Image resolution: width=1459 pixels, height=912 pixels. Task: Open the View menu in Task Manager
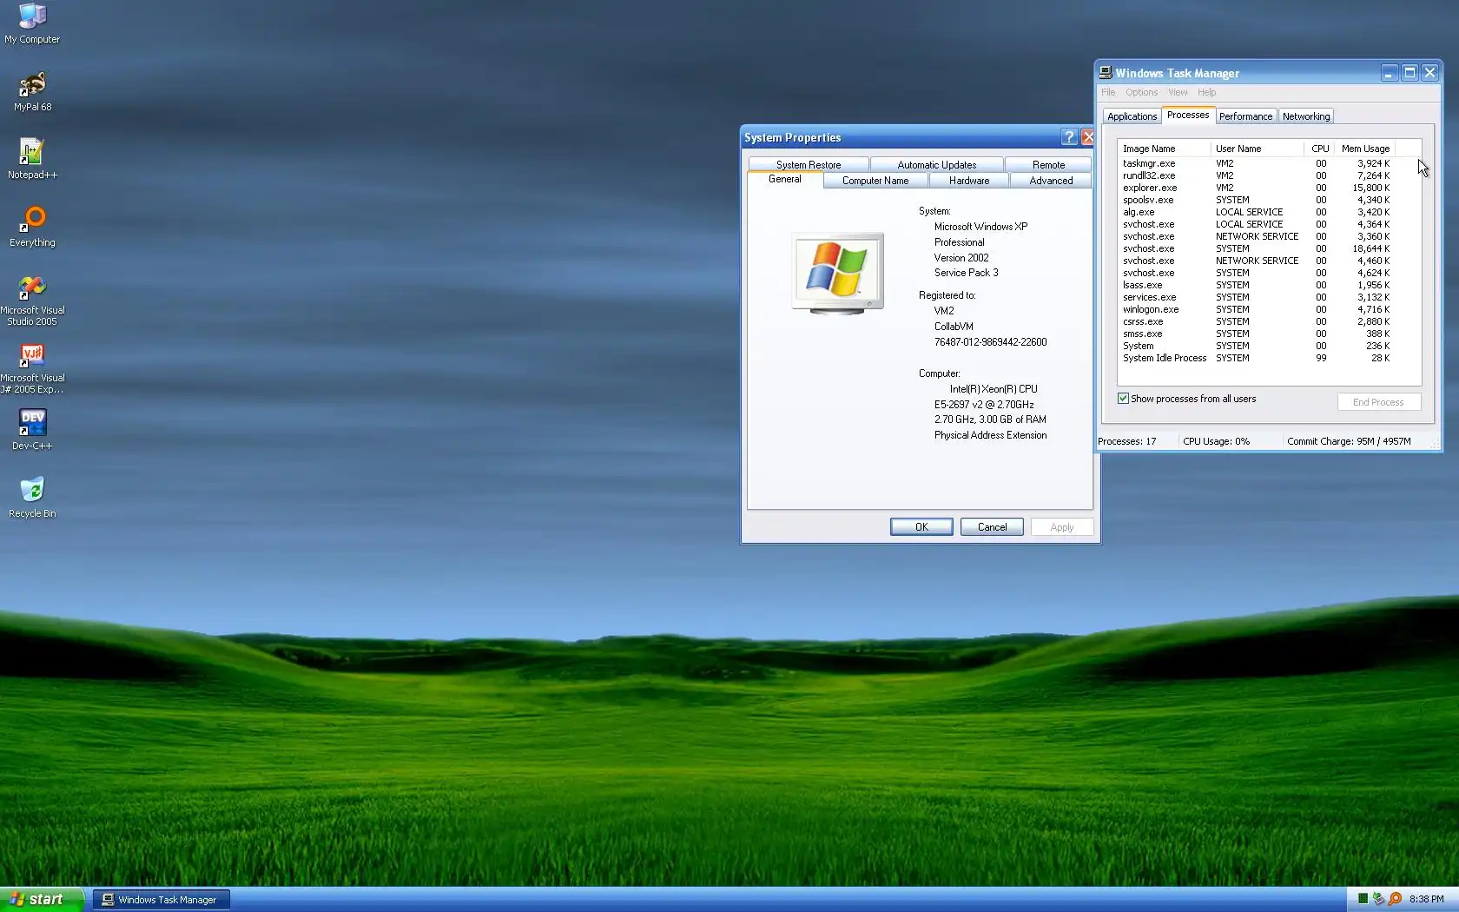1178,92
